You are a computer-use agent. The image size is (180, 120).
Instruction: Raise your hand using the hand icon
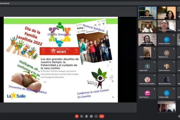86,116
